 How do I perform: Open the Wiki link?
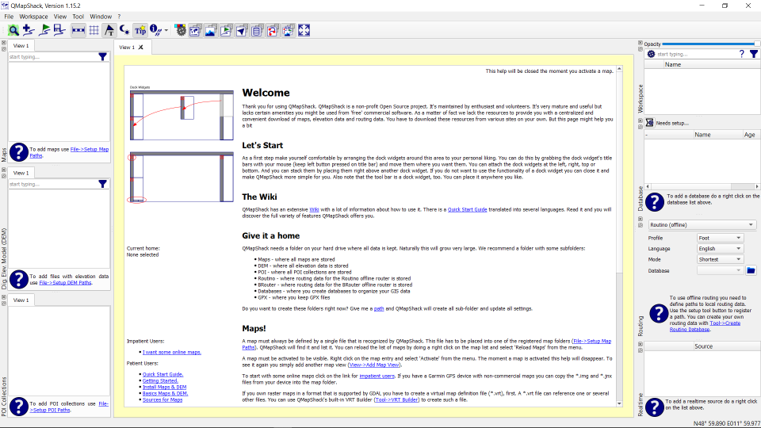(x=314, y=209)
